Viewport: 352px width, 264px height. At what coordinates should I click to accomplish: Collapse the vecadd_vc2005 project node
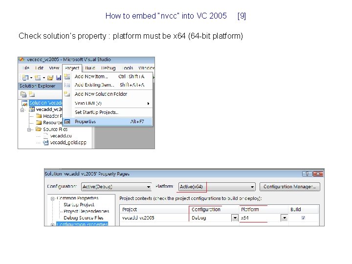[22, 110]
